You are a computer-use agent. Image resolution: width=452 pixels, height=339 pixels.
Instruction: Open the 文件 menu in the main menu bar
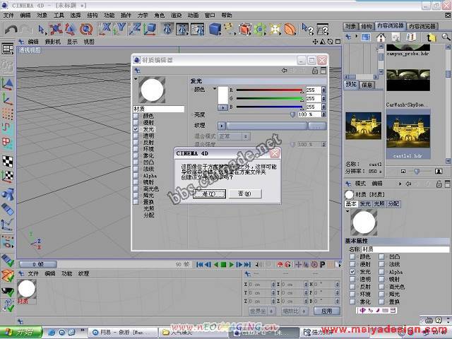point(8,16)
